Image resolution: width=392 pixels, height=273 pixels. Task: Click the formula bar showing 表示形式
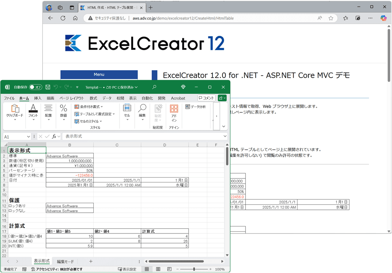coord(142,136)
